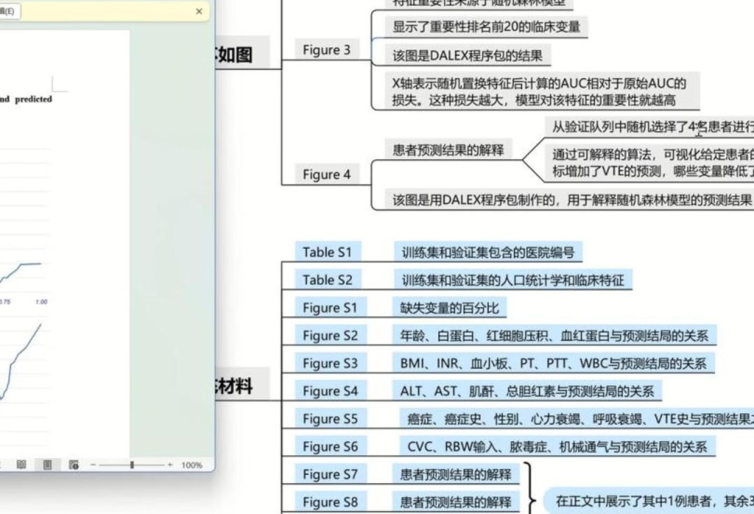Image resolution: width=754 pixels, height=514 pixels.
Task: Click node 'ALT、AST、肌酐、总胆红素' description
Action: click(527, 391)
